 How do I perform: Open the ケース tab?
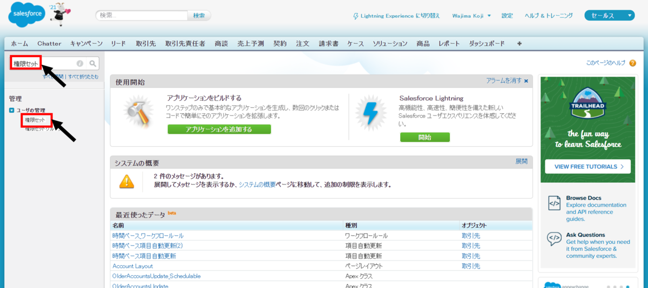pyautogui.click(x=356, y=44)
